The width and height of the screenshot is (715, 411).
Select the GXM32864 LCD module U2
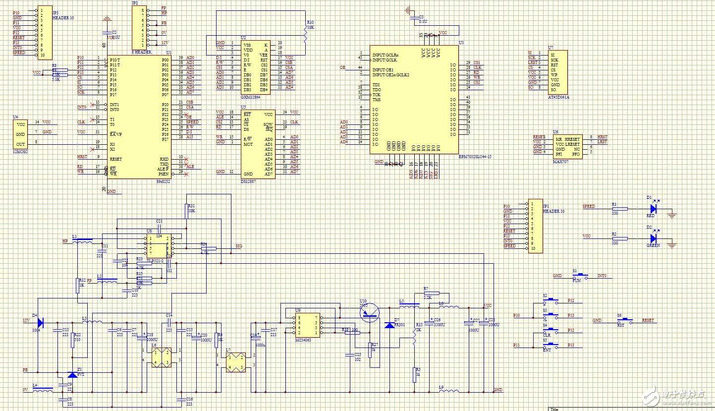pos(256,67)
